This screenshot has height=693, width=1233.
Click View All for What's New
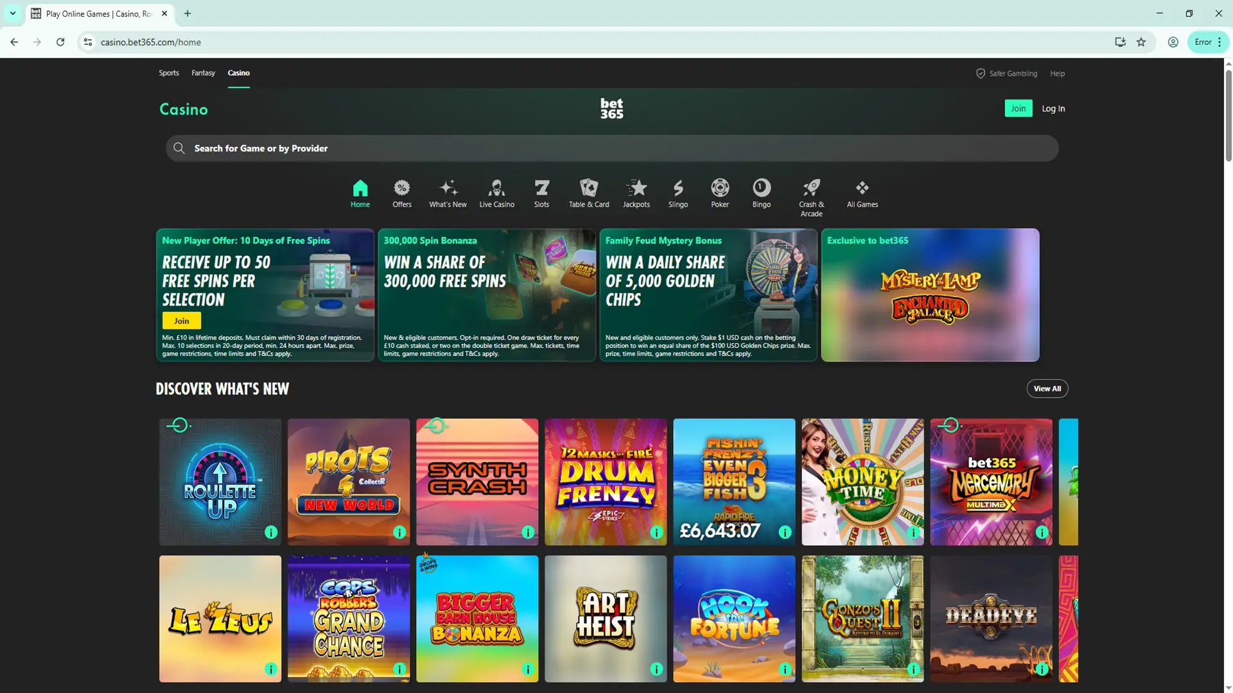(x=1047, y=388)
